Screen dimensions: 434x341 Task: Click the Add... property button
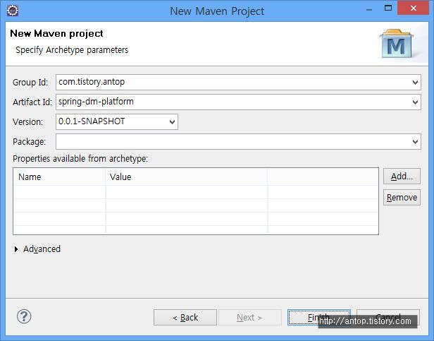pyautogui.click(x=402, y=177)
